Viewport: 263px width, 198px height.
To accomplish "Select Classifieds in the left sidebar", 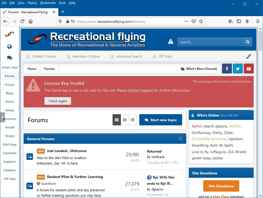I will click(x=10, y=153).
